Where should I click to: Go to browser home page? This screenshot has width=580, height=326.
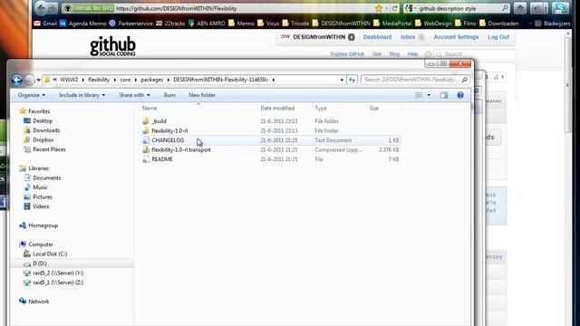coord(519,8)
